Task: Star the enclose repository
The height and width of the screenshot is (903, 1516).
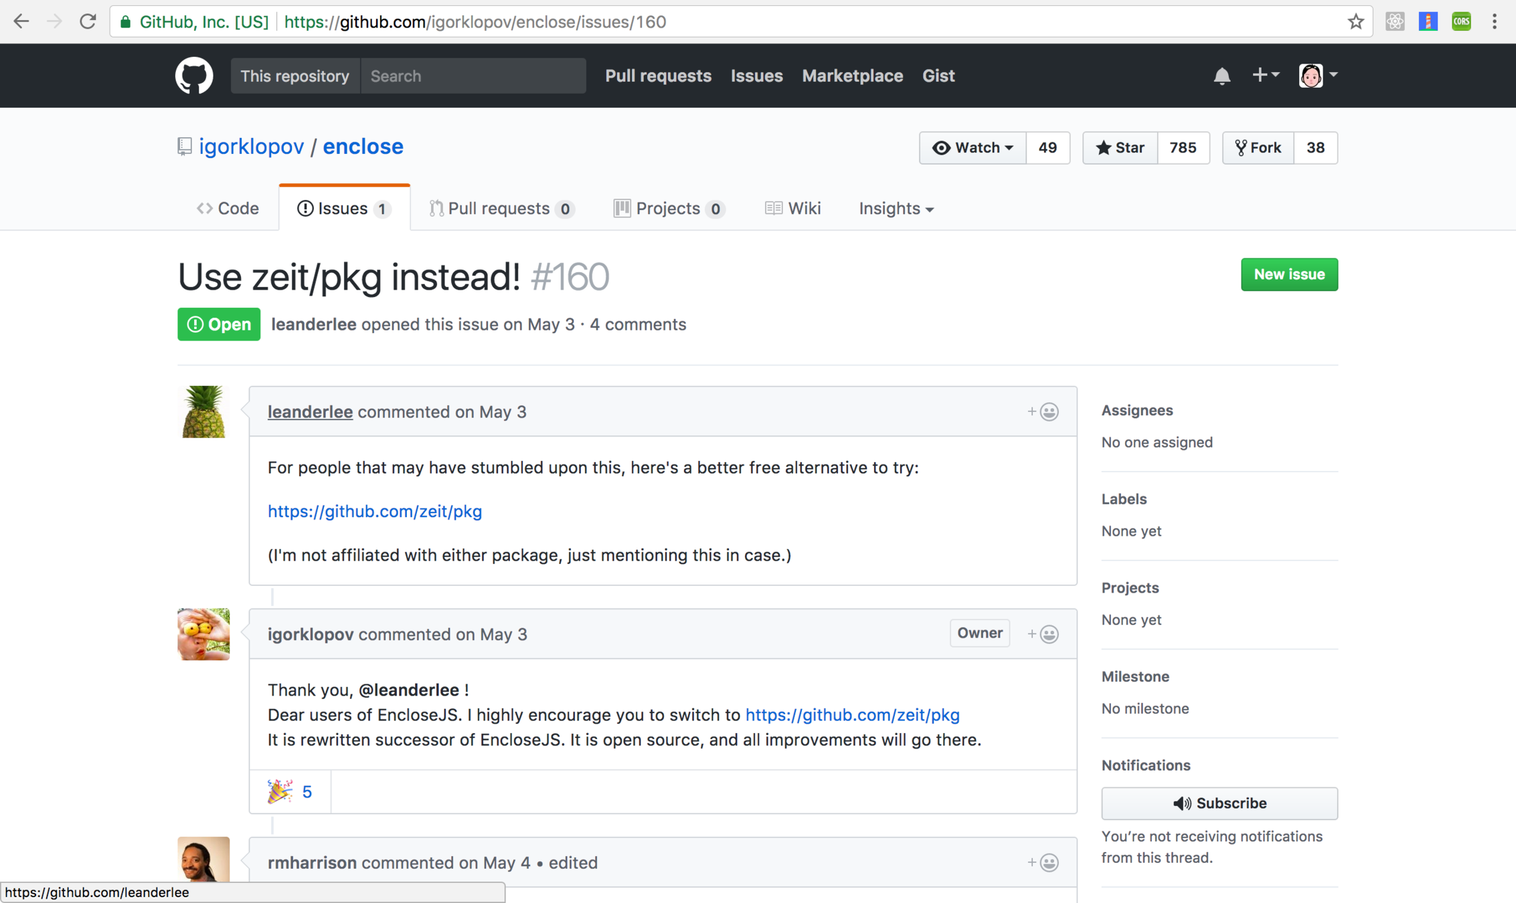Action: point(1120,148)
